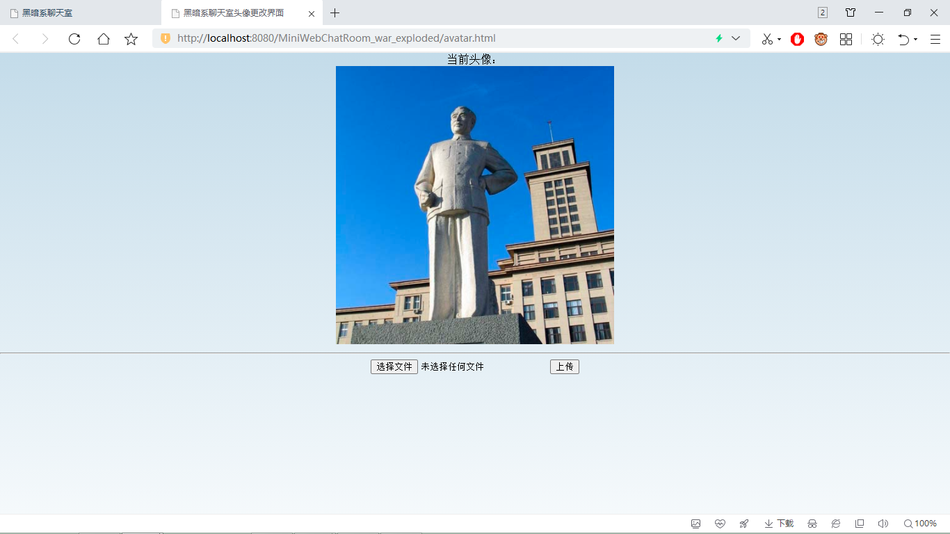Restore down the browser window
The image size is (950, 534).
[x=907, y=13]
